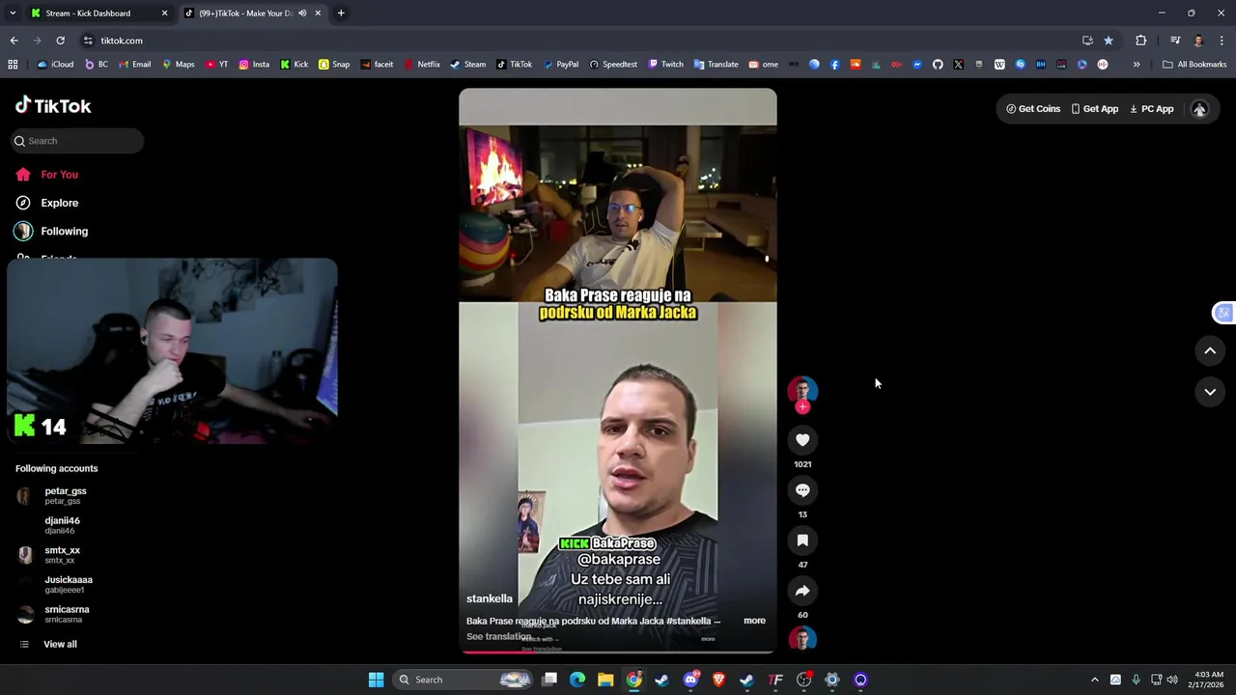Go to next video with down chevron
Viewport: 1236px width, 695px height.
[1210, 392]
